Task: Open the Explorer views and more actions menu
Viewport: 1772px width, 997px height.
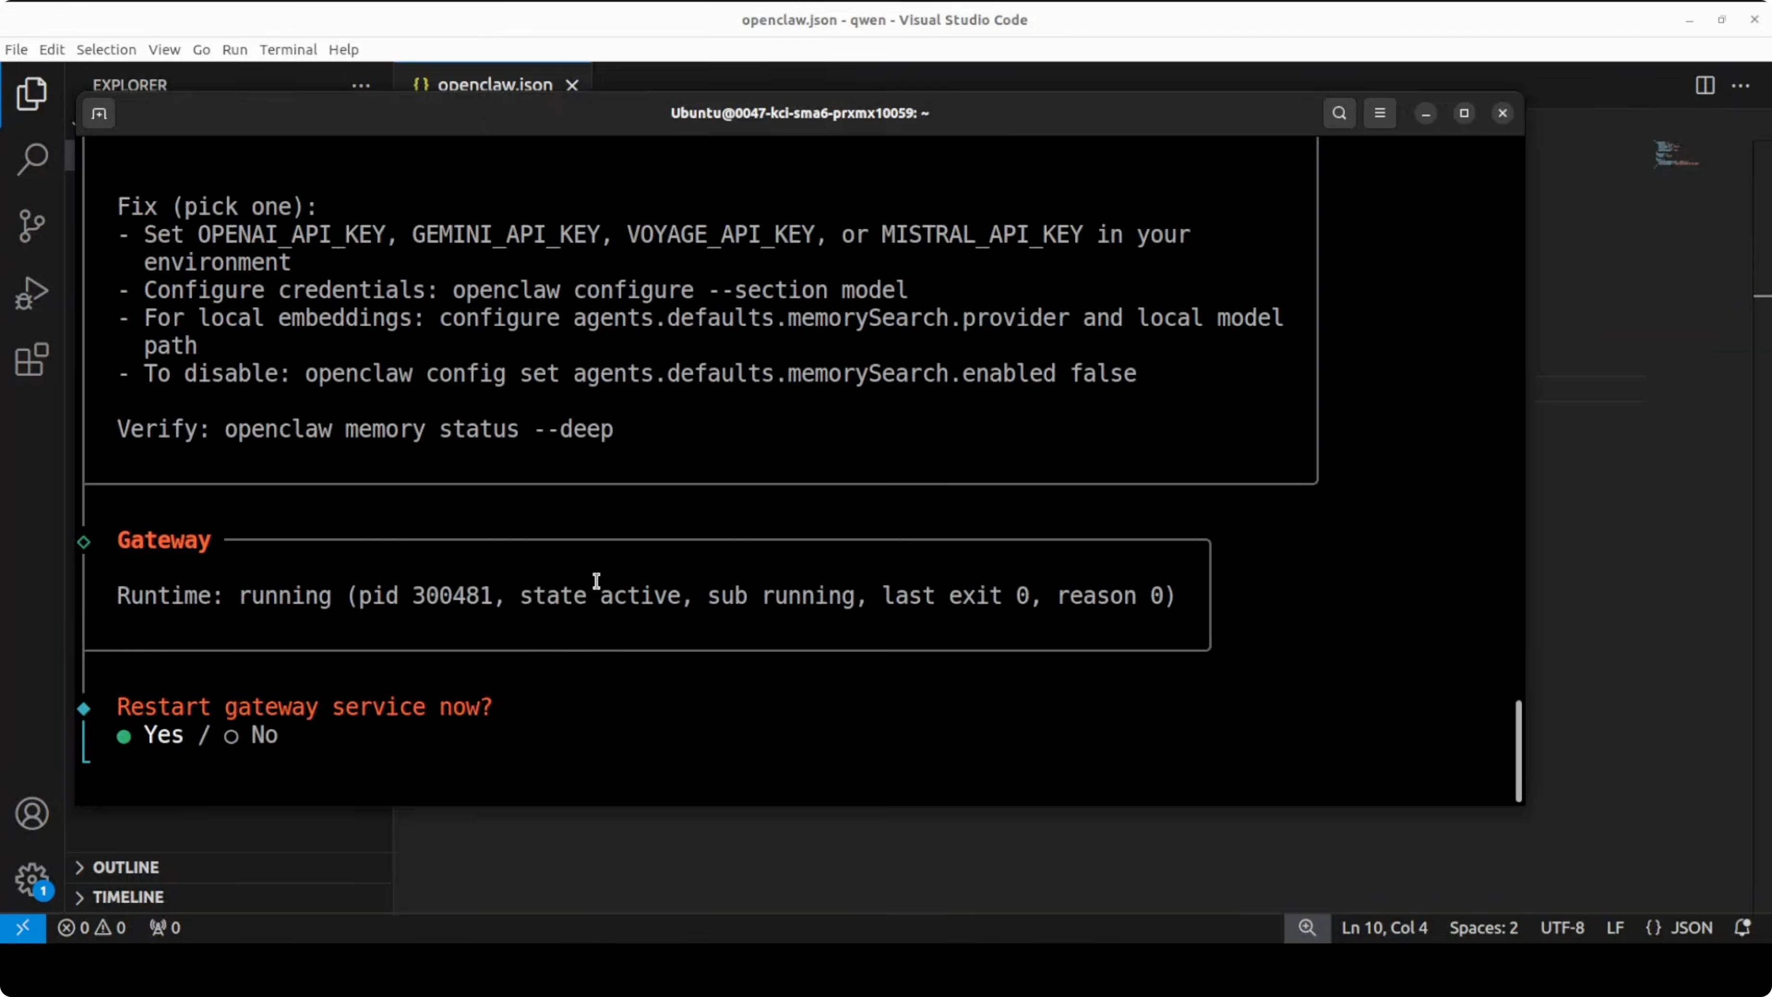Action: (361, 85)
